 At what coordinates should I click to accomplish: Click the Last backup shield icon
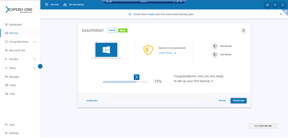pos(215,55)
